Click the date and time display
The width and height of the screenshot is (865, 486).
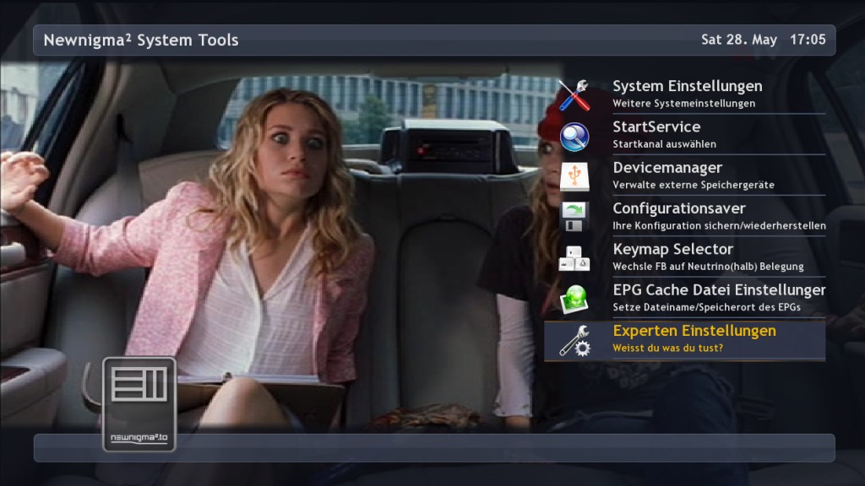[x=763, y=40]
